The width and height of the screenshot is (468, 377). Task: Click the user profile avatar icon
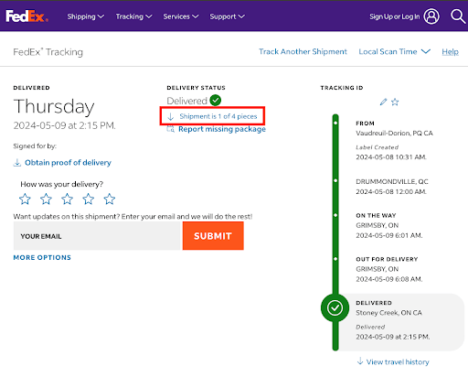click(x=431, y=16)
